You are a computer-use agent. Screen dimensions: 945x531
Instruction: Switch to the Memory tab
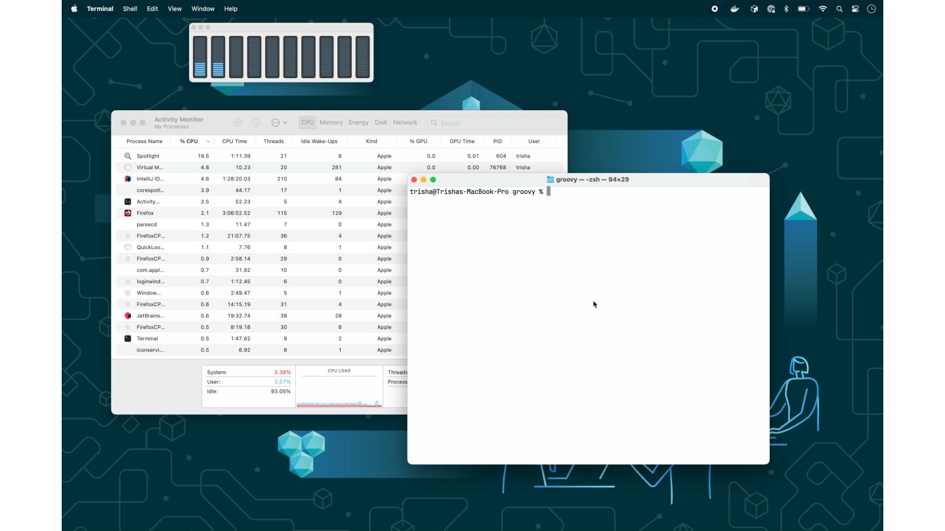331,123
